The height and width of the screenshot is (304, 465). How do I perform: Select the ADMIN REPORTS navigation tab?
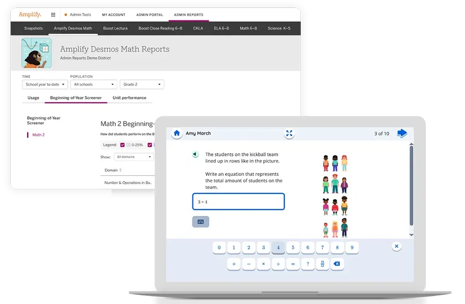(189, 15)
